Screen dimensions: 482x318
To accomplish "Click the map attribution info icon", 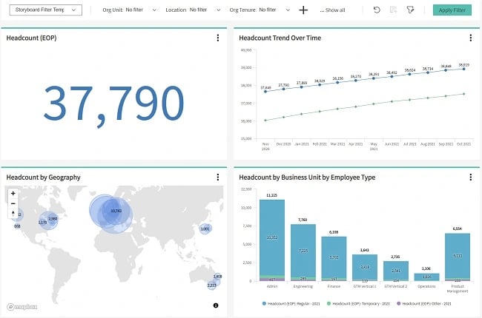I will click(x=216, y=305).
